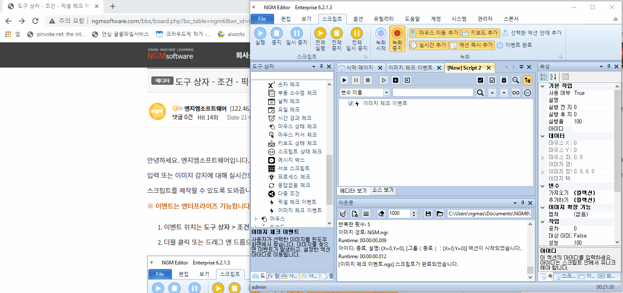
Task: Click the output panel lines list icon
Action: click(366, 213)
